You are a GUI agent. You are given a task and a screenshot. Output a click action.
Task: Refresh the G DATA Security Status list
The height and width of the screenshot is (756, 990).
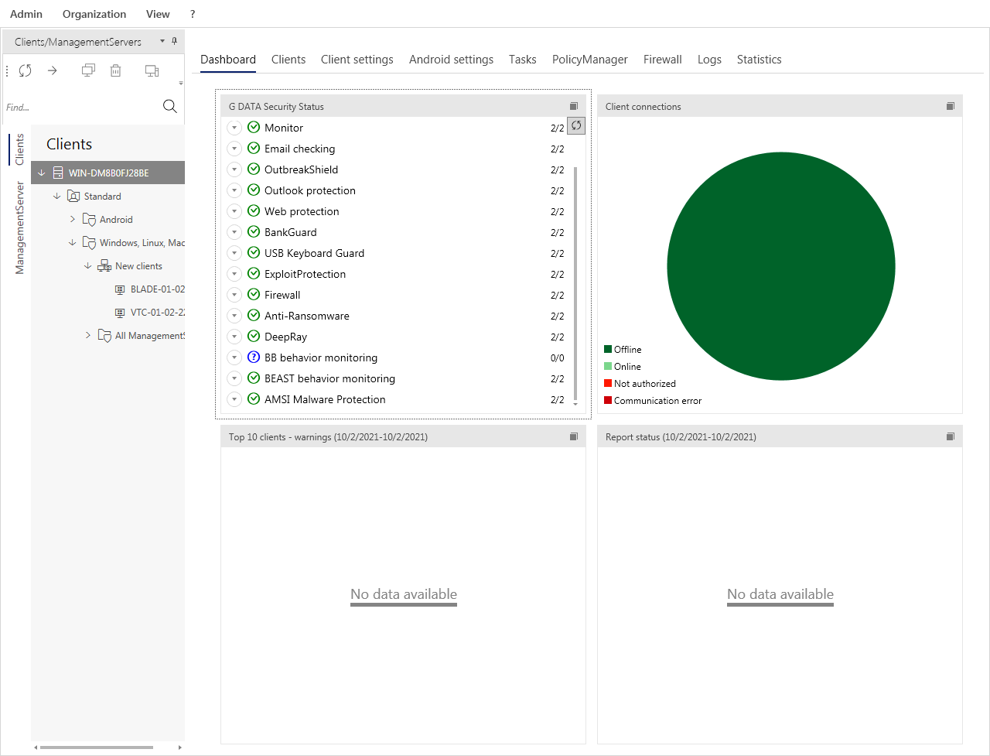[576, 125]
